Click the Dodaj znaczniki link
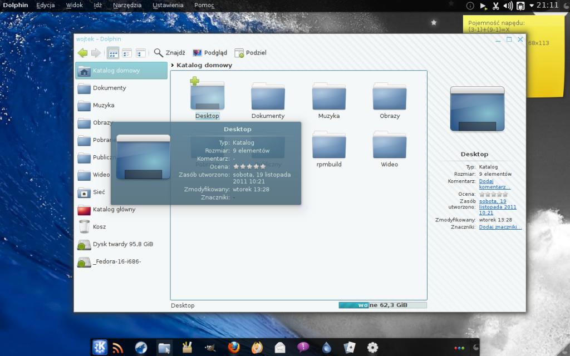Viewport: 570px width, 356px height. tap(500, 227)
